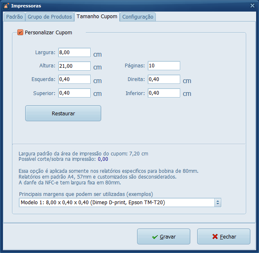
Task: Open the margin models dropdown list
Action: [x=116, y=202]
